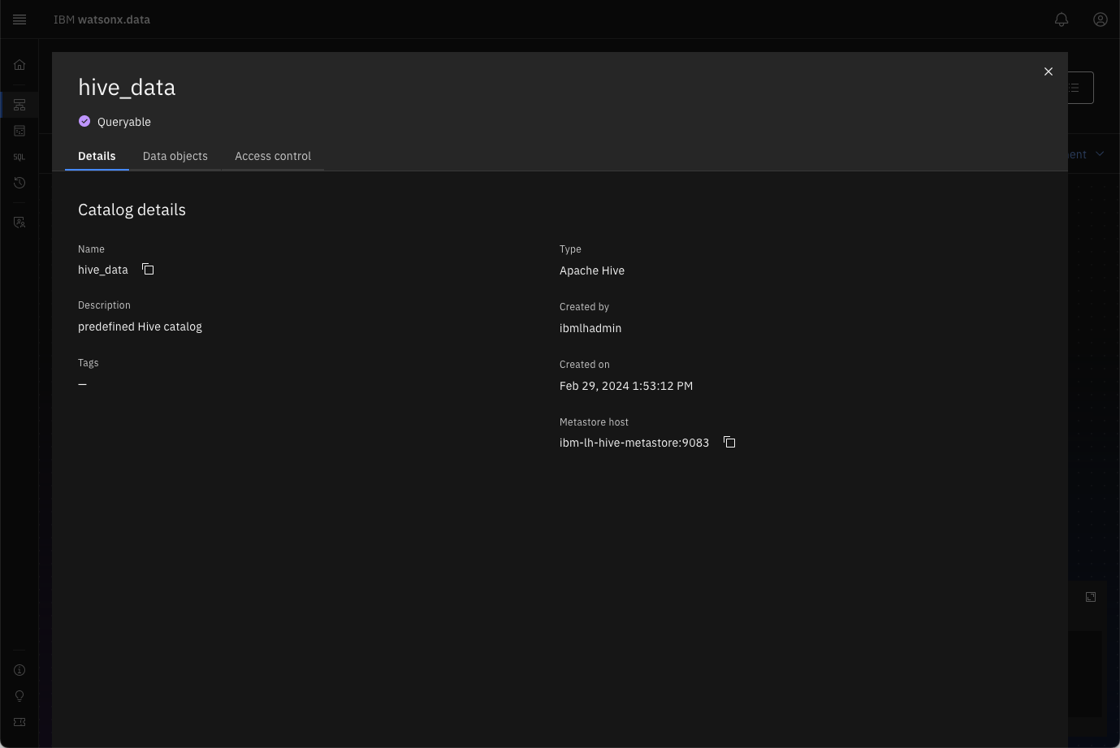Click 'ibm-lh-hive-metastore:9083' host text
Viewport: 1120px width, 748px height.
[634, 443]
